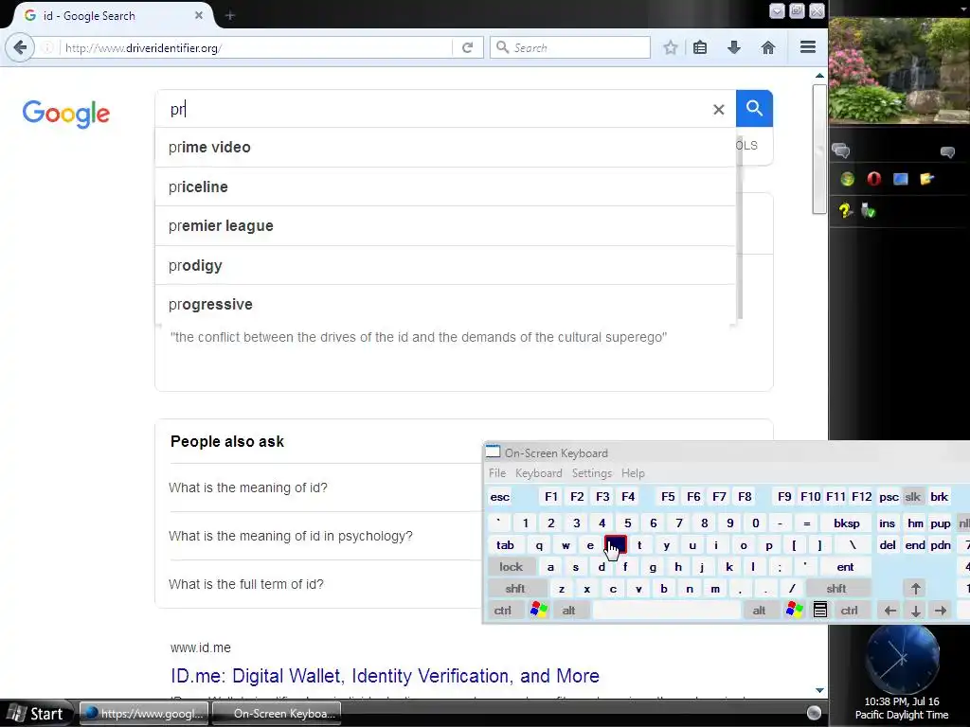Screen dimensions: 970x727
Task: Click the browser's vertical scrollbar thumb
Action: point(819,149)
